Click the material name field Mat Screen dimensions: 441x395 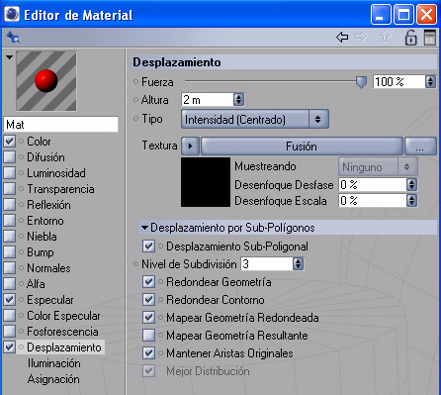[x=60, y=125]
